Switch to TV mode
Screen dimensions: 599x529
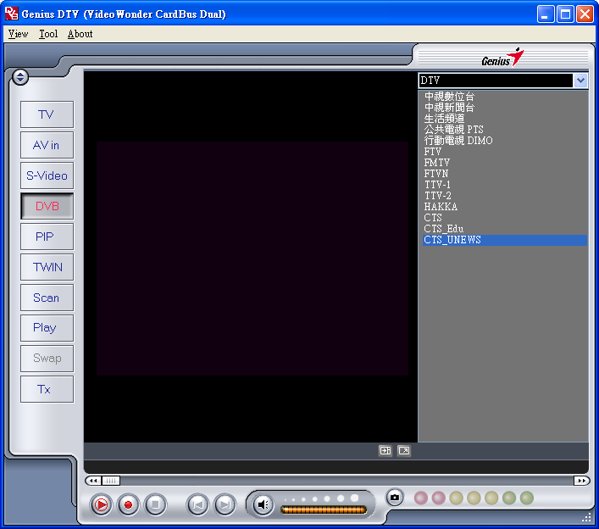(x=47, y=114)
